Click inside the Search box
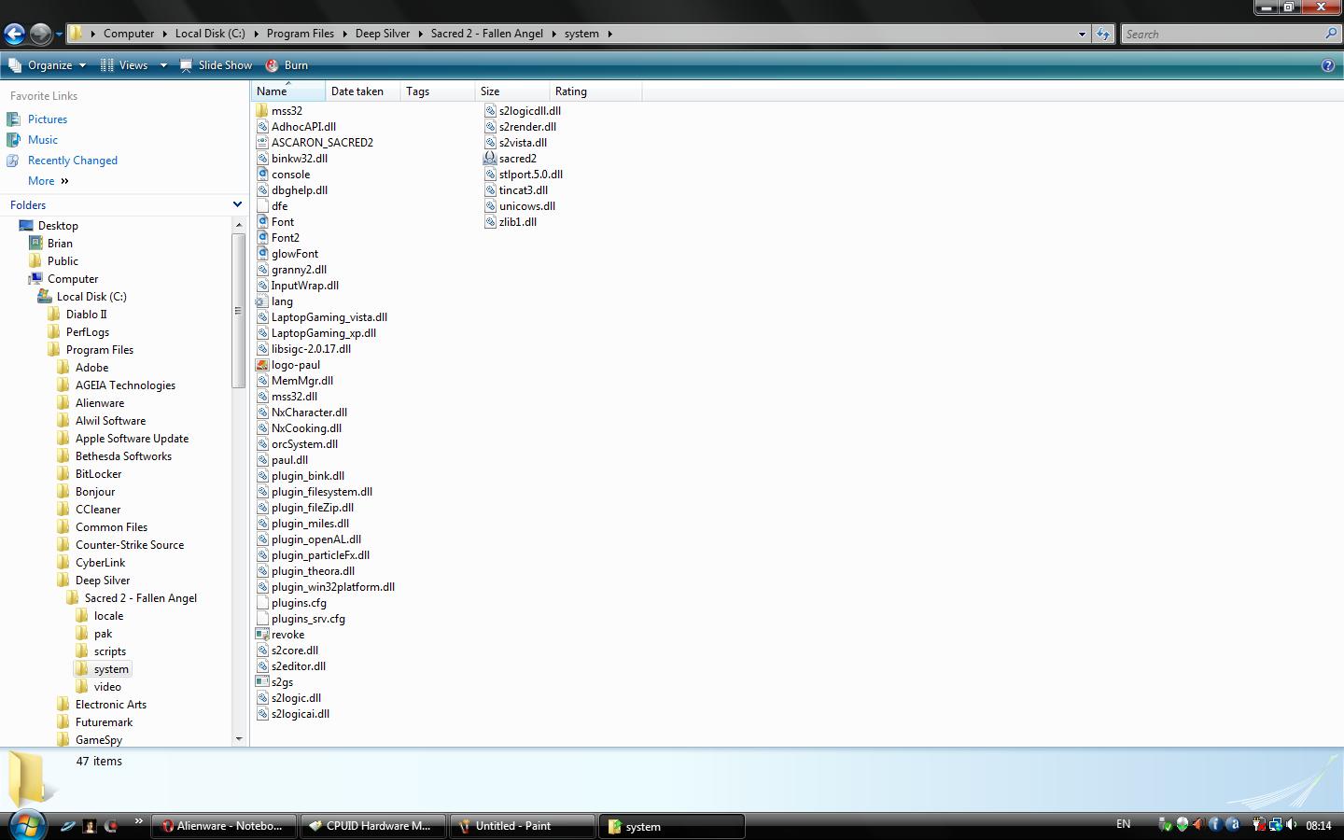This screenshot has width=1344, height=840. coord(1222,34)
